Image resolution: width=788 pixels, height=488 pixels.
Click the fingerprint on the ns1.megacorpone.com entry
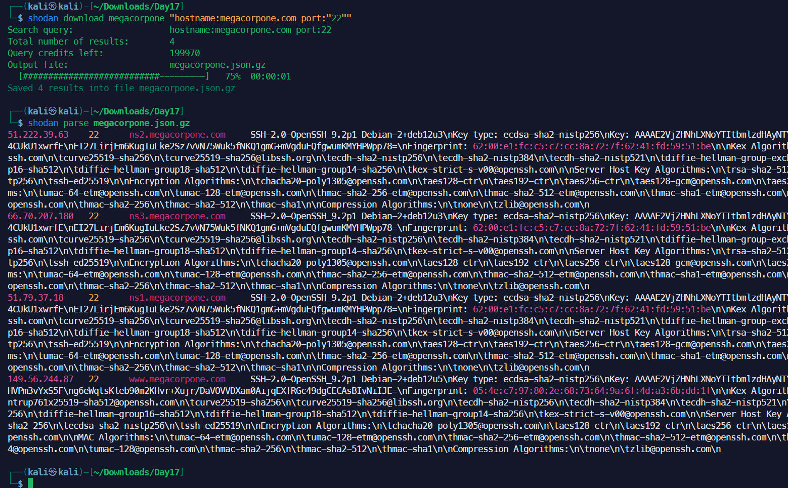[592, 309]
